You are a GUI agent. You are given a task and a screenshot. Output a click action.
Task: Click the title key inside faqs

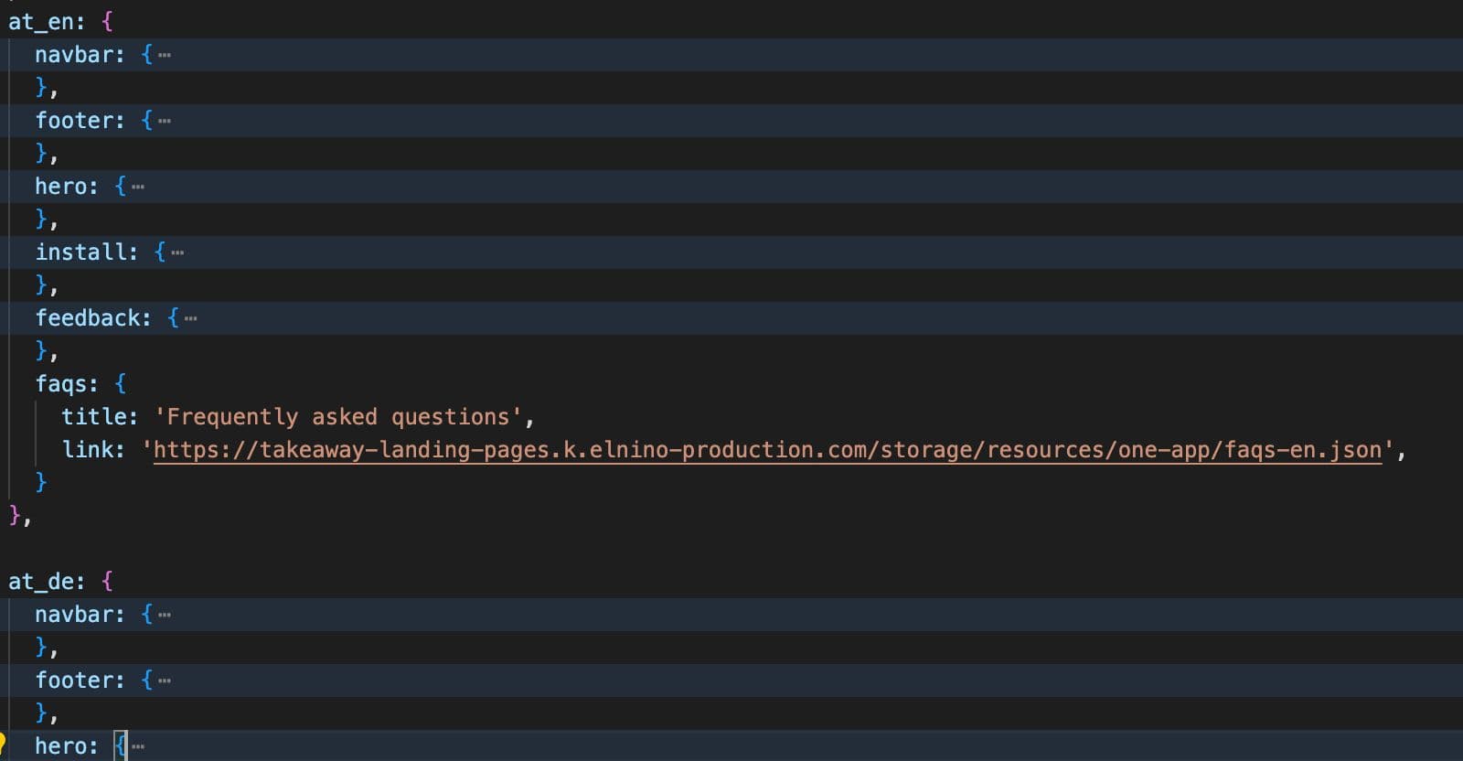(x=93, y=417)
